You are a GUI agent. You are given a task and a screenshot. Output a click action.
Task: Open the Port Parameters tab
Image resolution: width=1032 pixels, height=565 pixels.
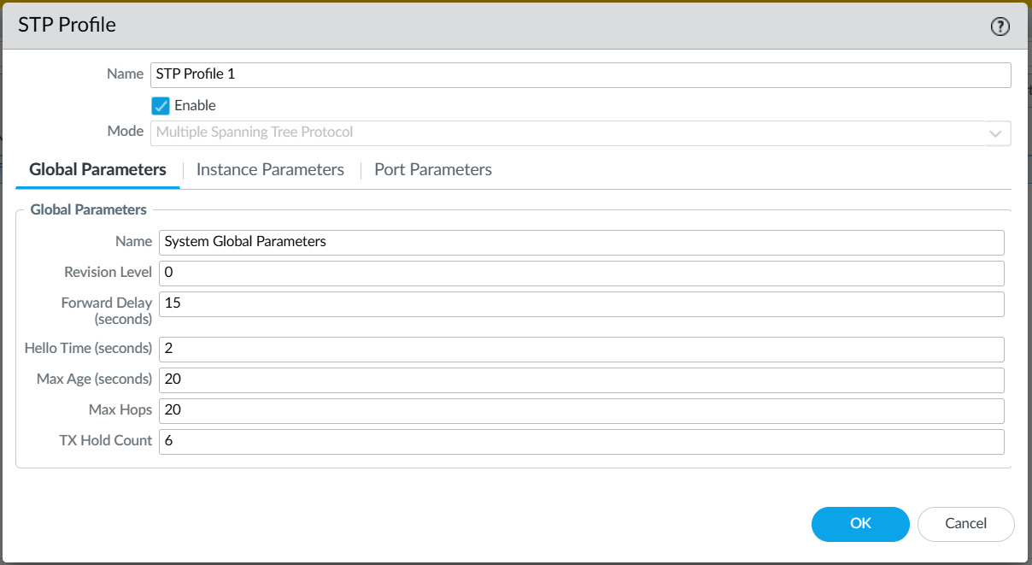[x=433, y=169]
